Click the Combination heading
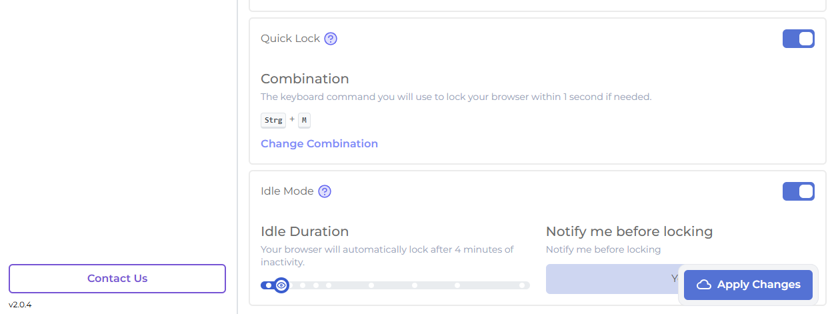Image resolution: width=834 pixels, height=314 pixels. point(305,79)
